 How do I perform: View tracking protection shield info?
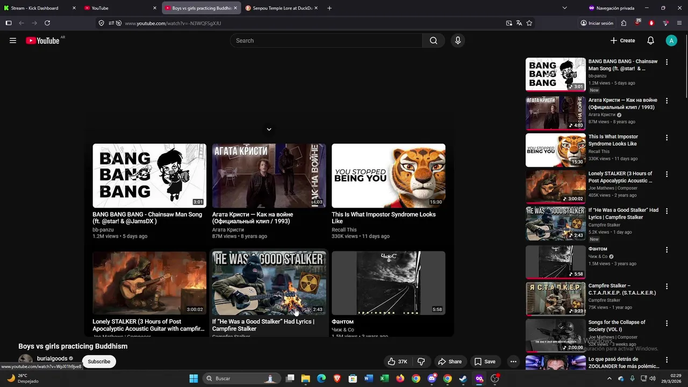pyautogui.click(x=101, y=23)
